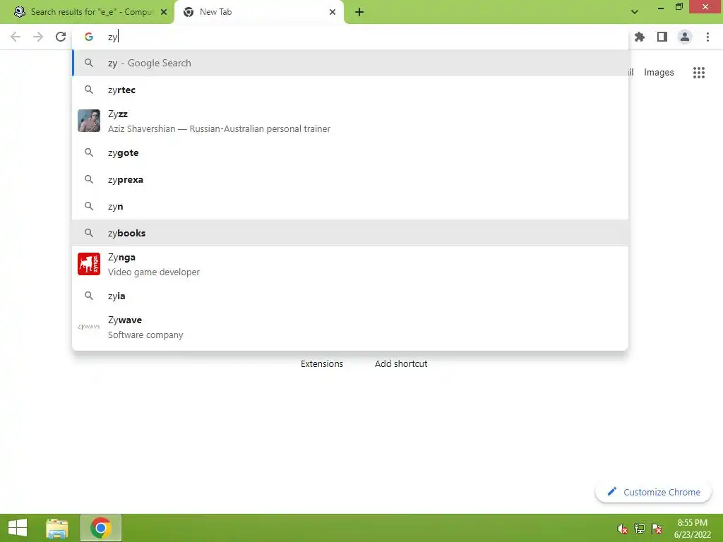Click the Chrome taskbar icon
723x542 pixels.
101,528
